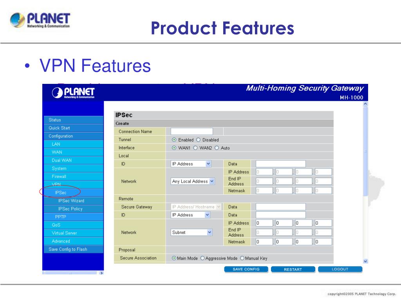Image resolution: width=401 pixels, height=301 pixels.
Task: Select IPSec in the sidebar
Action: click(x=74, y=192)
